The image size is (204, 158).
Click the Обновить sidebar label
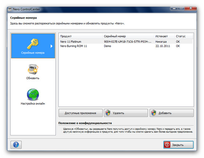point(33,78)
